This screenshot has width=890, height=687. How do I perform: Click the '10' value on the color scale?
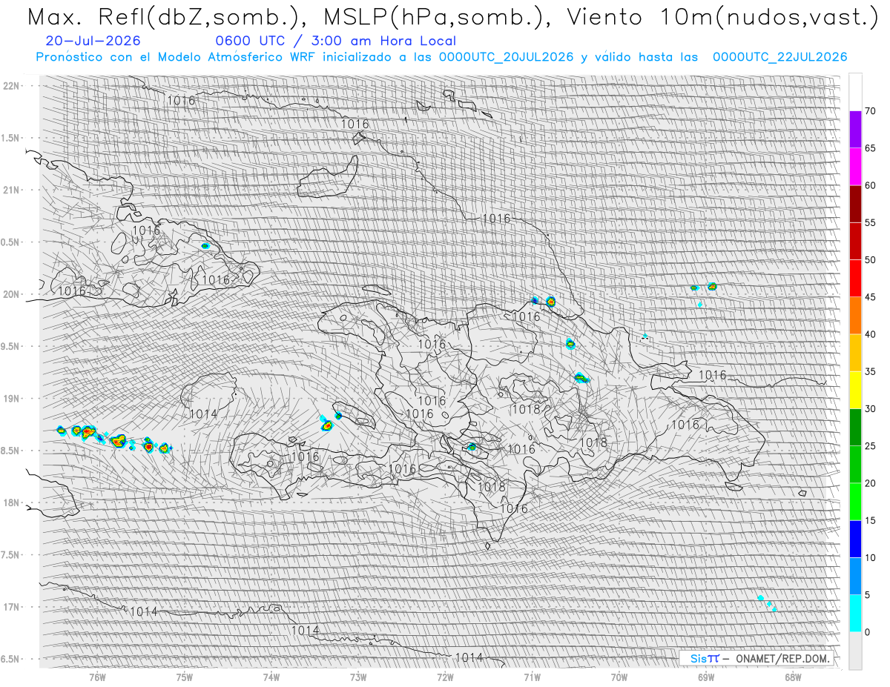point(871,557)
